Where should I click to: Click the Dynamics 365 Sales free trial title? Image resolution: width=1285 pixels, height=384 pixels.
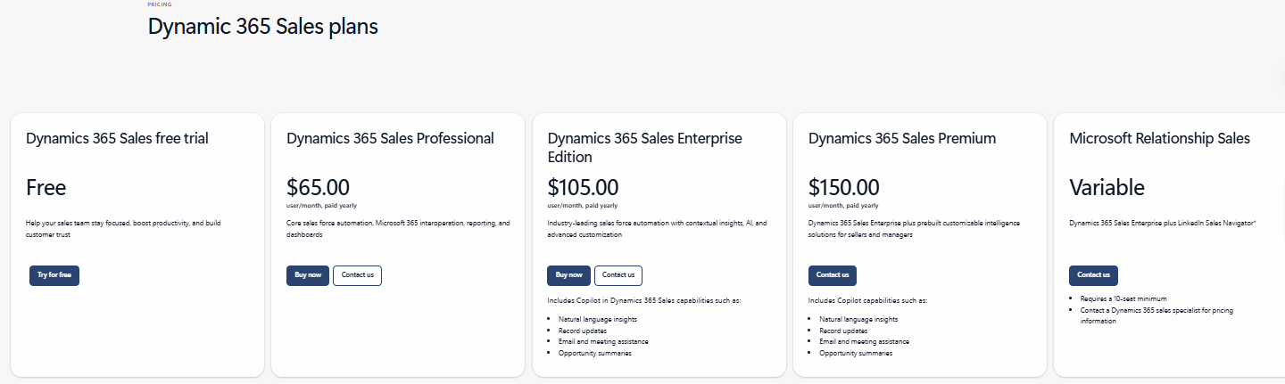(x=117, y=138)
